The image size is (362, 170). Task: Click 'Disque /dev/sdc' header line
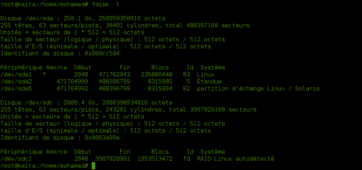click(x=86, y=103)
